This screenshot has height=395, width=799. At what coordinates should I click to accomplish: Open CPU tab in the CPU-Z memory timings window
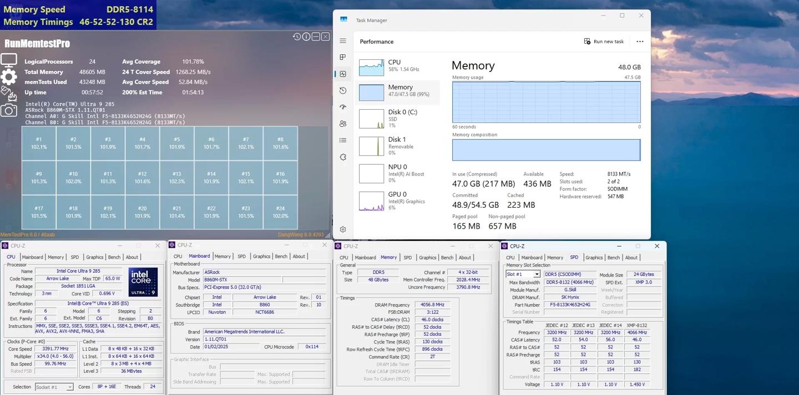click(x=344, y=258)
